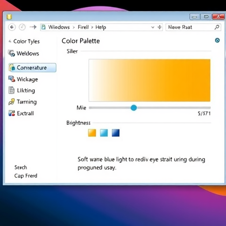Click the Seach link in sidebar

(x=21, y=167)
